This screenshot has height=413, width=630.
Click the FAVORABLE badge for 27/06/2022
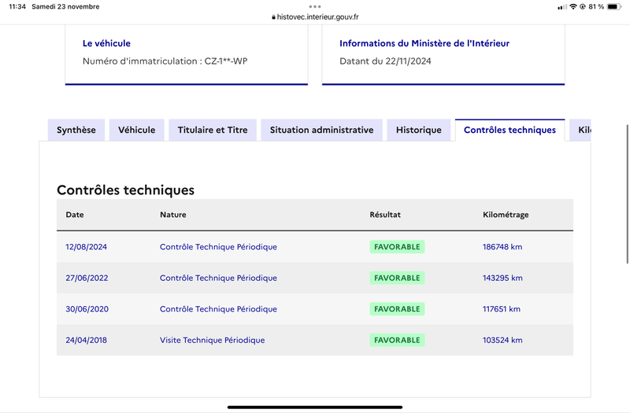point(397,278)
